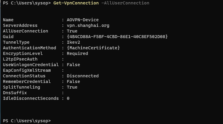This screenshot has height=124, width=223.
Task: Click the AOVPN-Device name value
Action: [x=83, y=20]
